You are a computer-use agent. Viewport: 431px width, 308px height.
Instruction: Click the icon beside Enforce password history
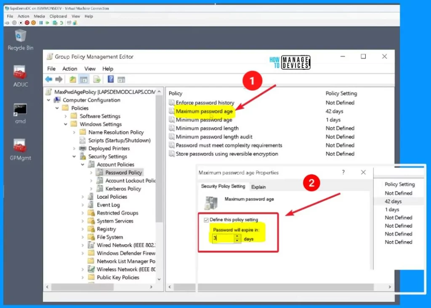[x=172, y=103]
